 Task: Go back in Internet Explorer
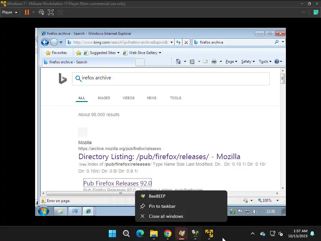pos(45,42)
